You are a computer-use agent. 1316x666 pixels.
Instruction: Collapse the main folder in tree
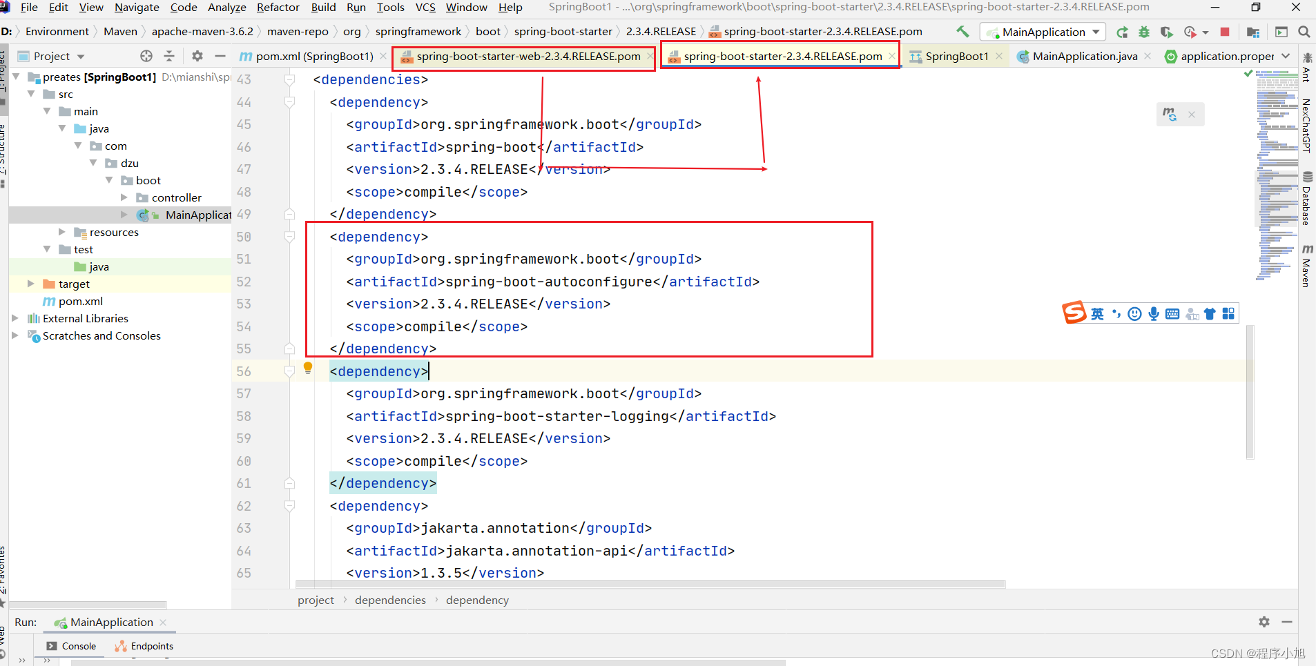pyautogui.click(x=47, y=111)
